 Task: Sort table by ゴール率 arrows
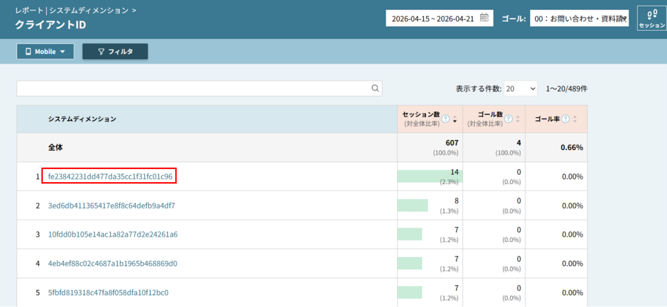tap(575, 119)
